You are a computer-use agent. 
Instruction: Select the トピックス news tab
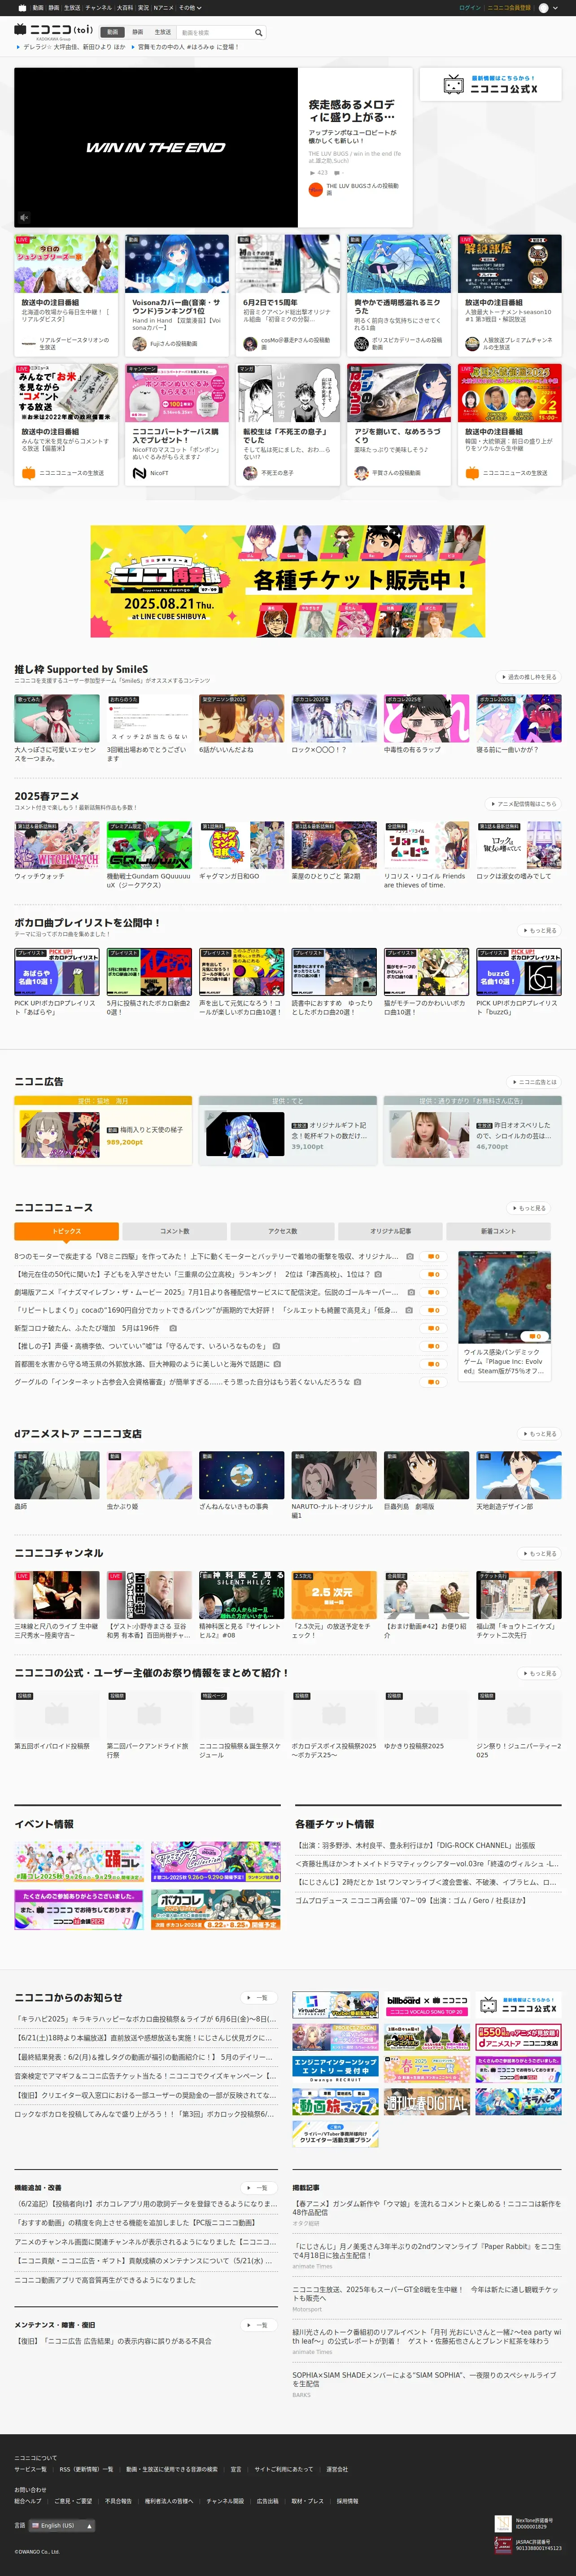pyautogui.click(x=67, y=1231)
